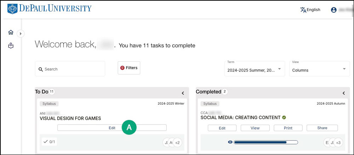Click the DePaul University logo

tap(50, 9)
